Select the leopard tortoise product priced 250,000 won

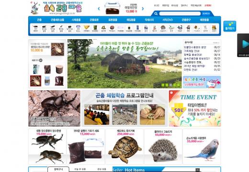click(124, 147)
